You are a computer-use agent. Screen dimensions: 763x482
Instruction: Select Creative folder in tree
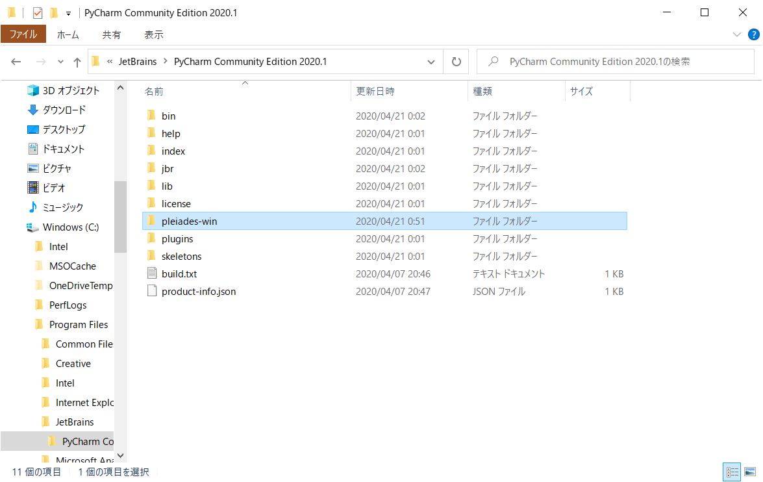tap(73, 363)
